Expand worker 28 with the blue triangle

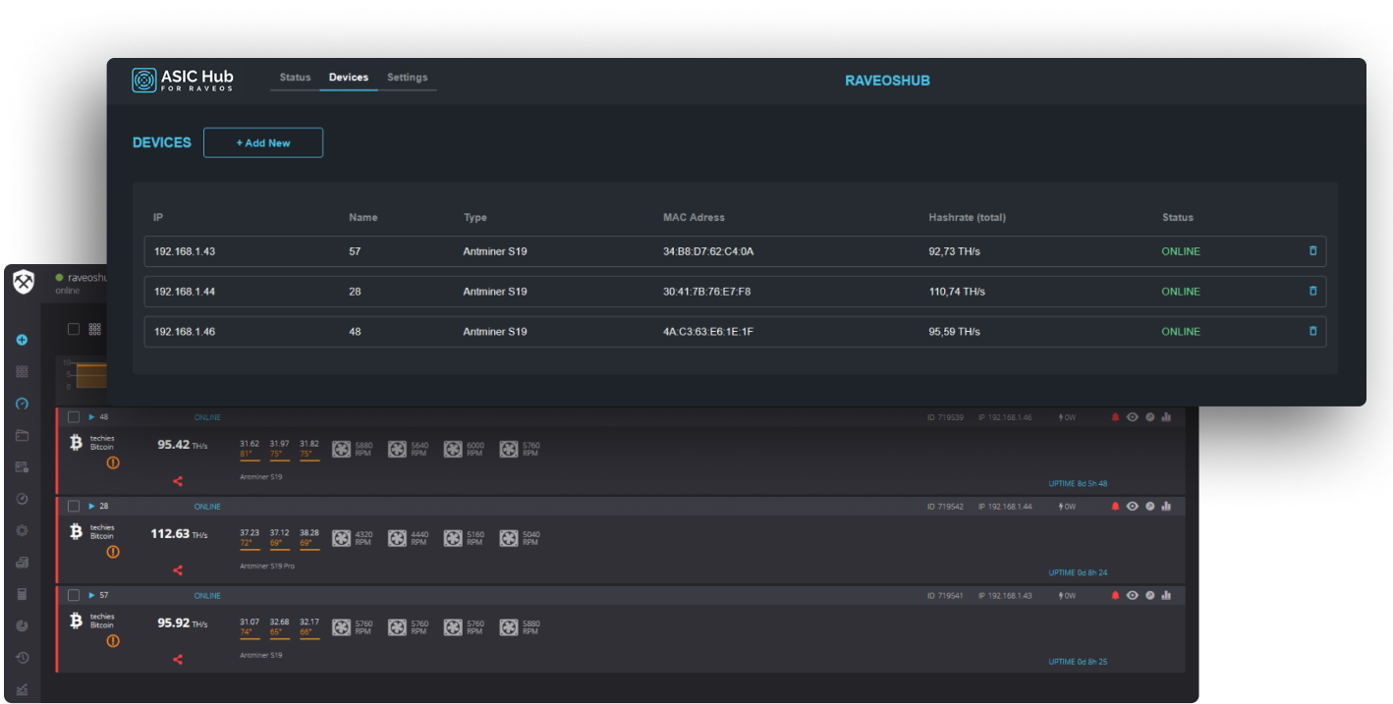click(x=91, y=507)
